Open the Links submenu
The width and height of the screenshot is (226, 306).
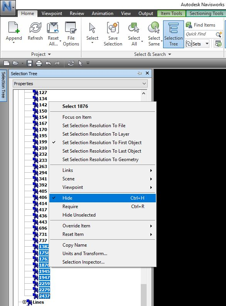(x=103, y=170)
